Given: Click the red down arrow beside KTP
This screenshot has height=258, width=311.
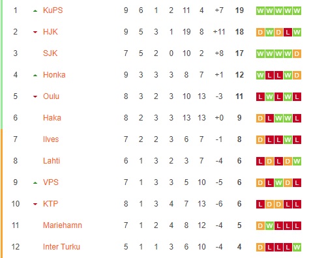Looking at the screenshot, I should [x=35, y=205].
